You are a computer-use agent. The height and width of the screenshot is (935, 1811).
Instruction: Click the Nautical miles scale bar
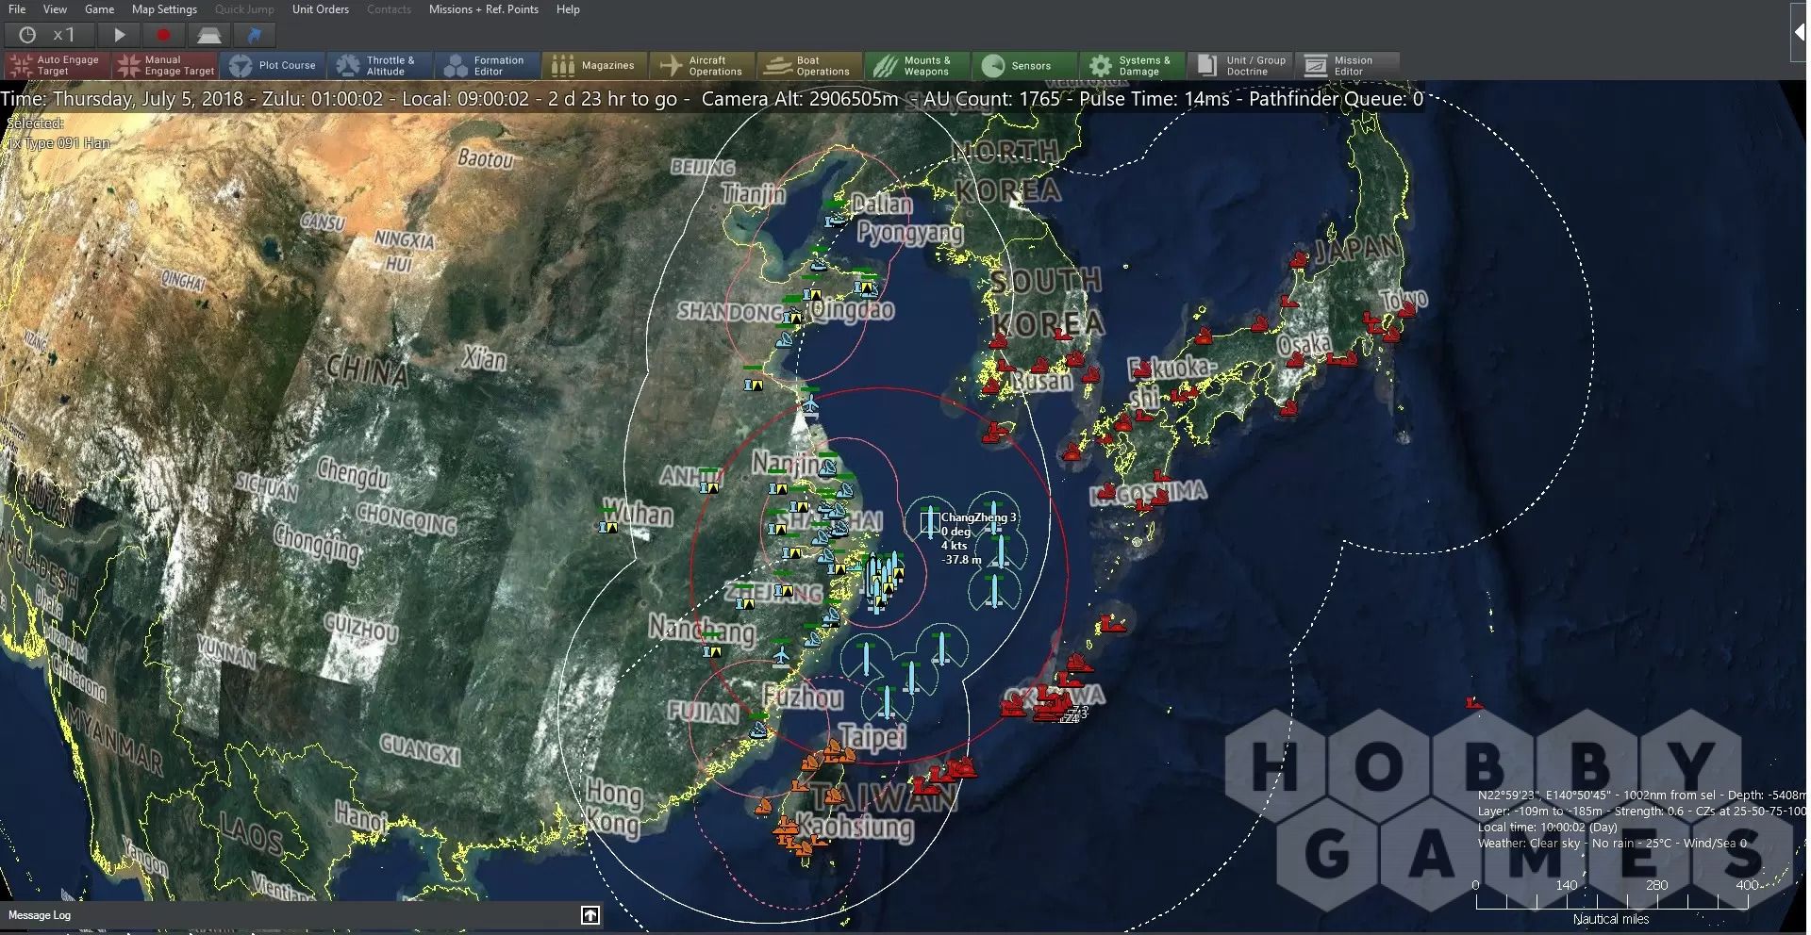click(1611, 901)
